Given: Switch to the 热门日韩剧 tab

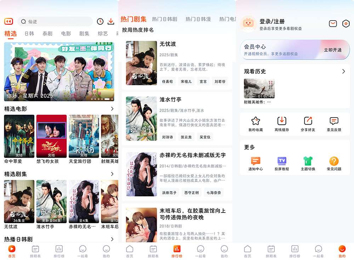Looking at the screenshot, I should tap(165, 19).
